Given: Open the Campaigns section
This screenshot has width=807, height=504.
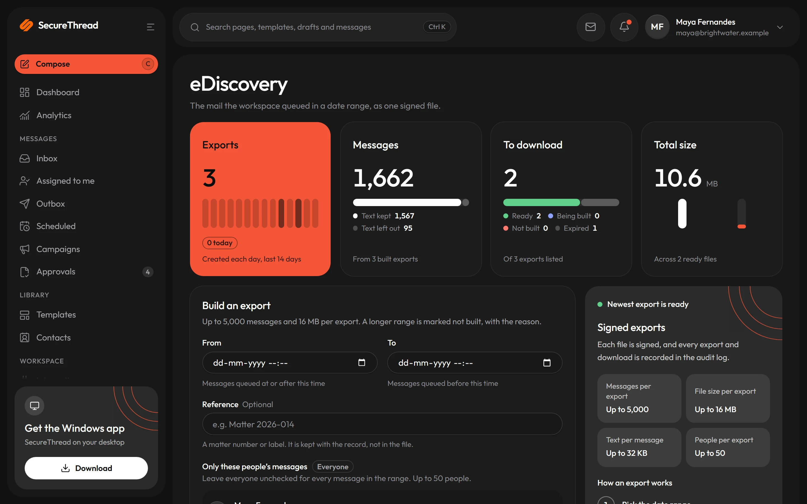Looking at the screenshot, I should pos(86,249).
